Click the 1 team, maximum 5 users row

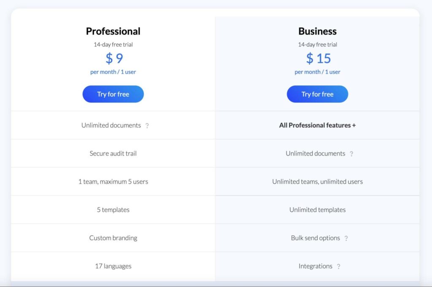click(x=113, y=181)
